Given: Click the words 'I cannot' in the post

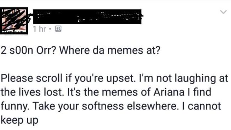Looking at the screenshot, I should tap(202, 106).
